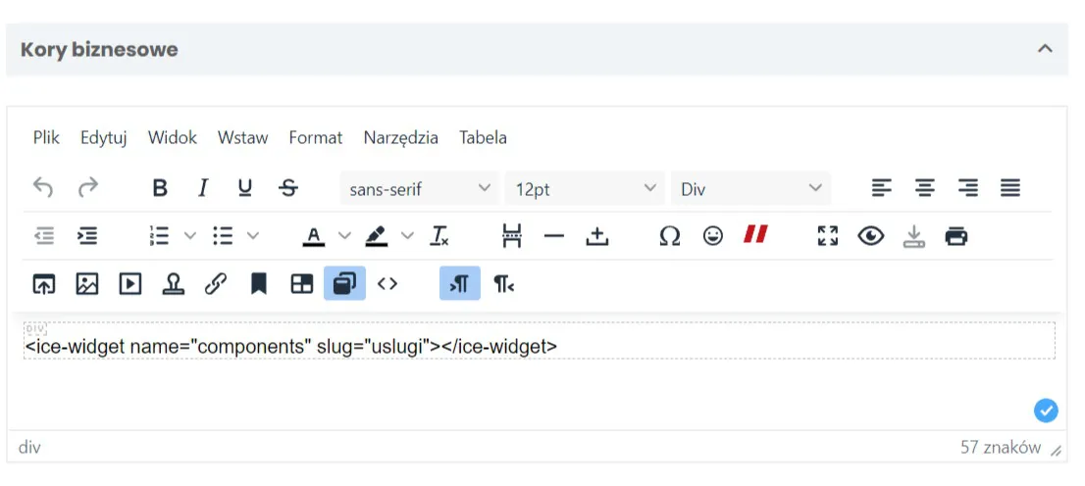1085x486 pixels.
Task: Switch editor to fullscreen mode
Action: pyautogui.click(x=828, y=236)
